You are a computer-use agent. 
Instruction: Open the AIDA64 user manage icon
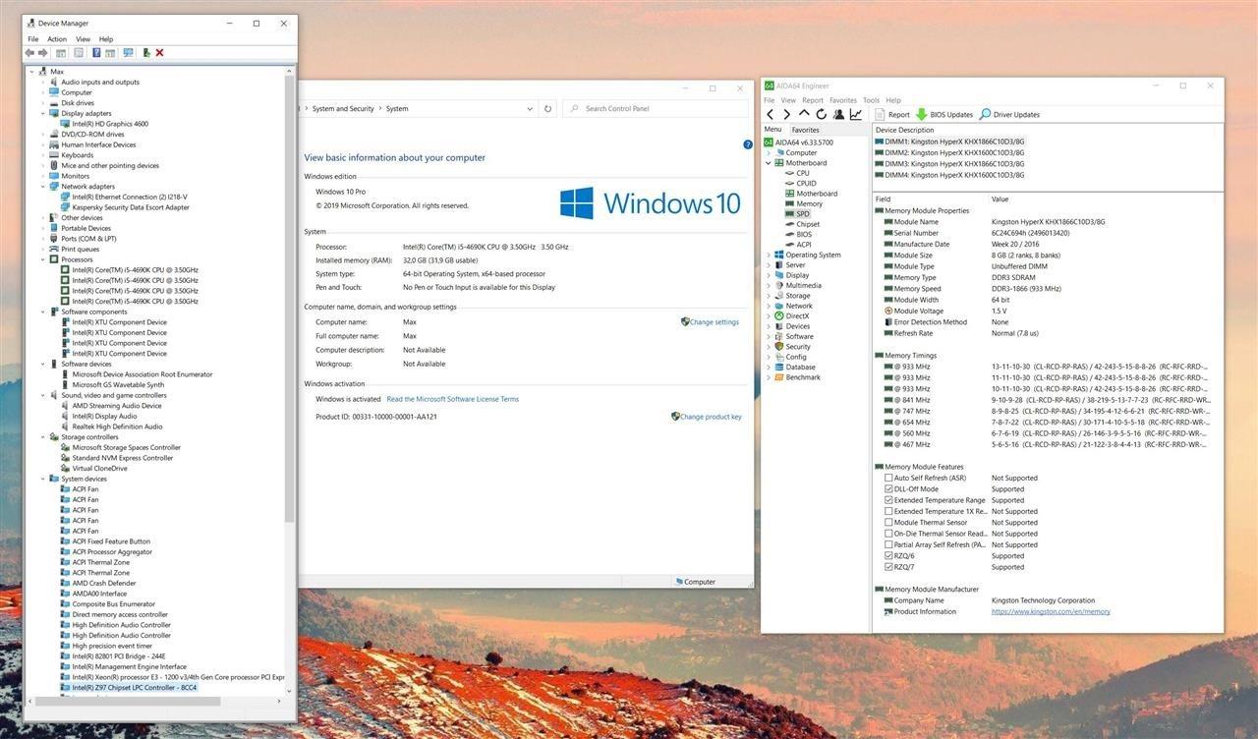tap(838, 114)
